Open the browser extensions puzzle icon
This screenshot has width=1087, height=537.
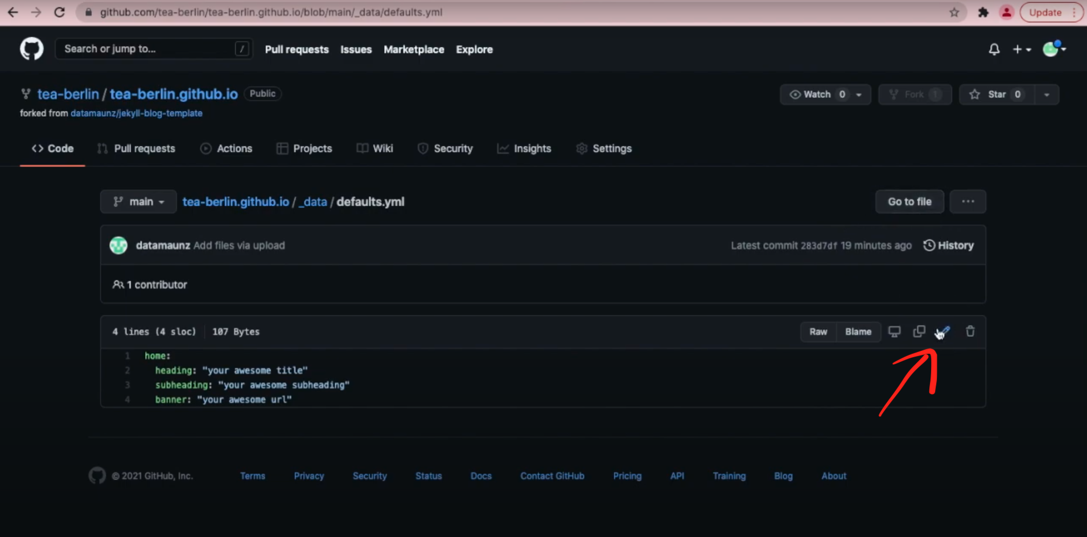[983, 12]
